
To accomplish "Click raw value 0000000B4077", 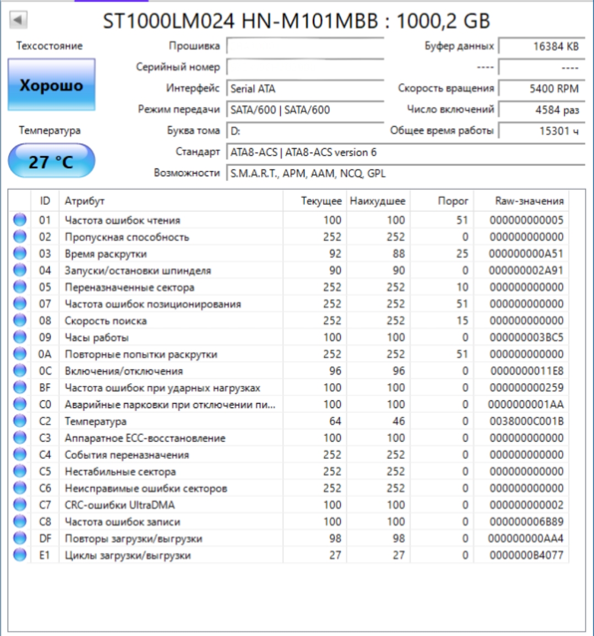I will coord(526,555).
